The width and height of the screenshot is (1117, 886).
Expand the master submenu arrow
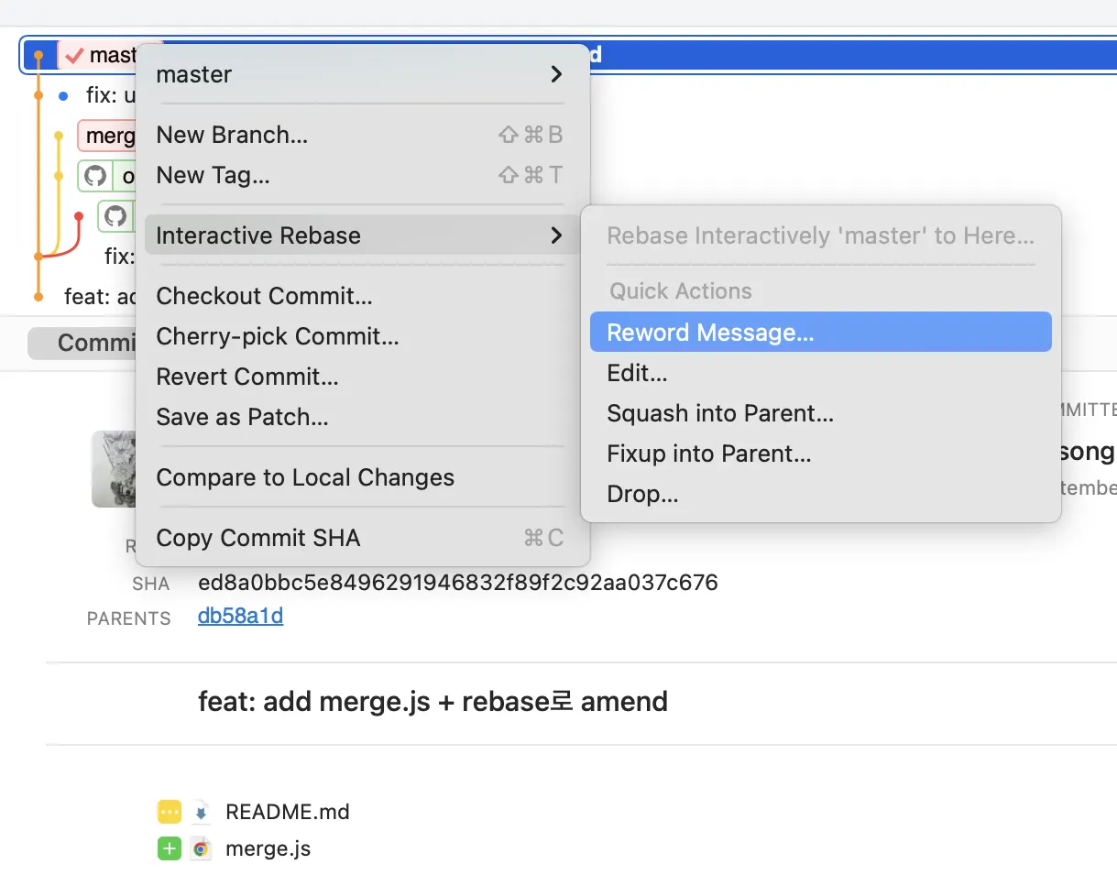555,74
